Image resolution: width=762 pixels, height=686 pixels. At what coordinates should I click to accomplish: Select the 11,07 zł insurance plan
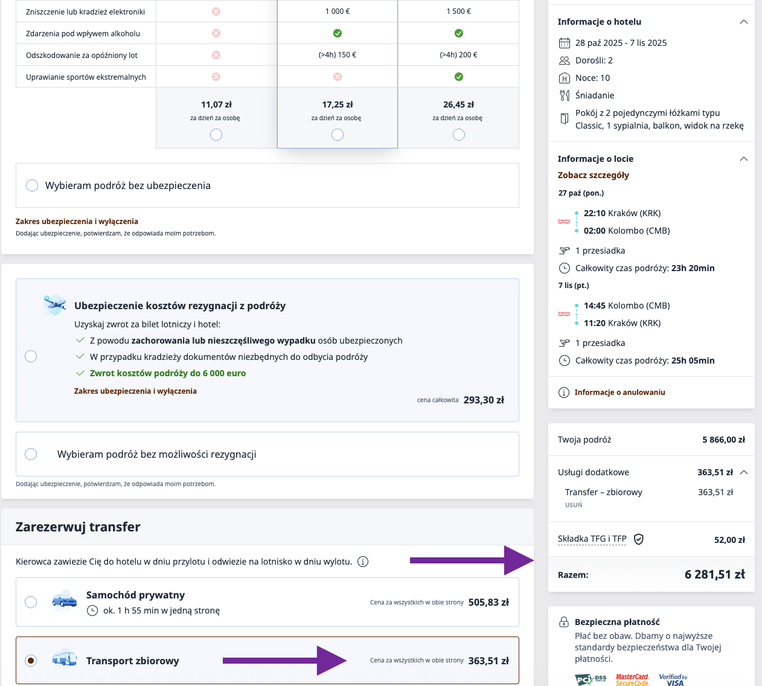point(216,135)
